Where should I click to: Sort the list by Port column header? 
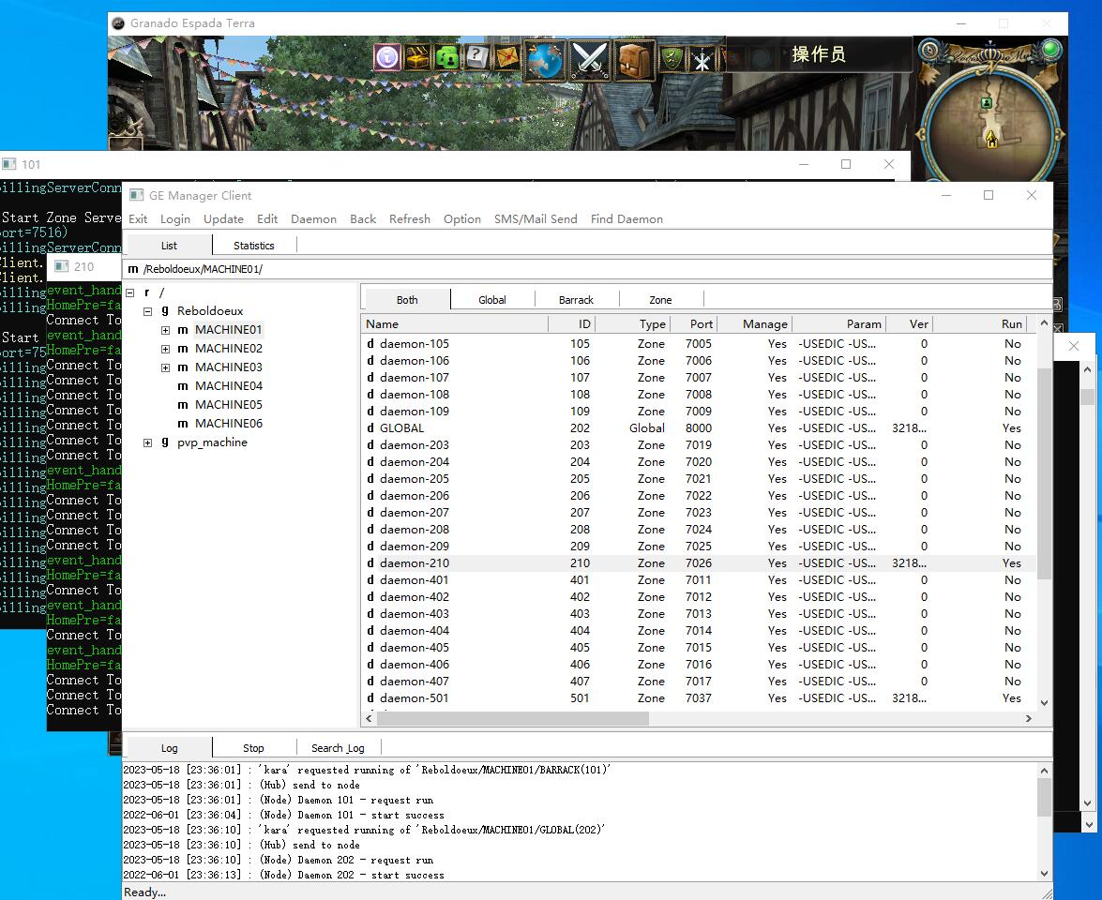coord(702,324)
